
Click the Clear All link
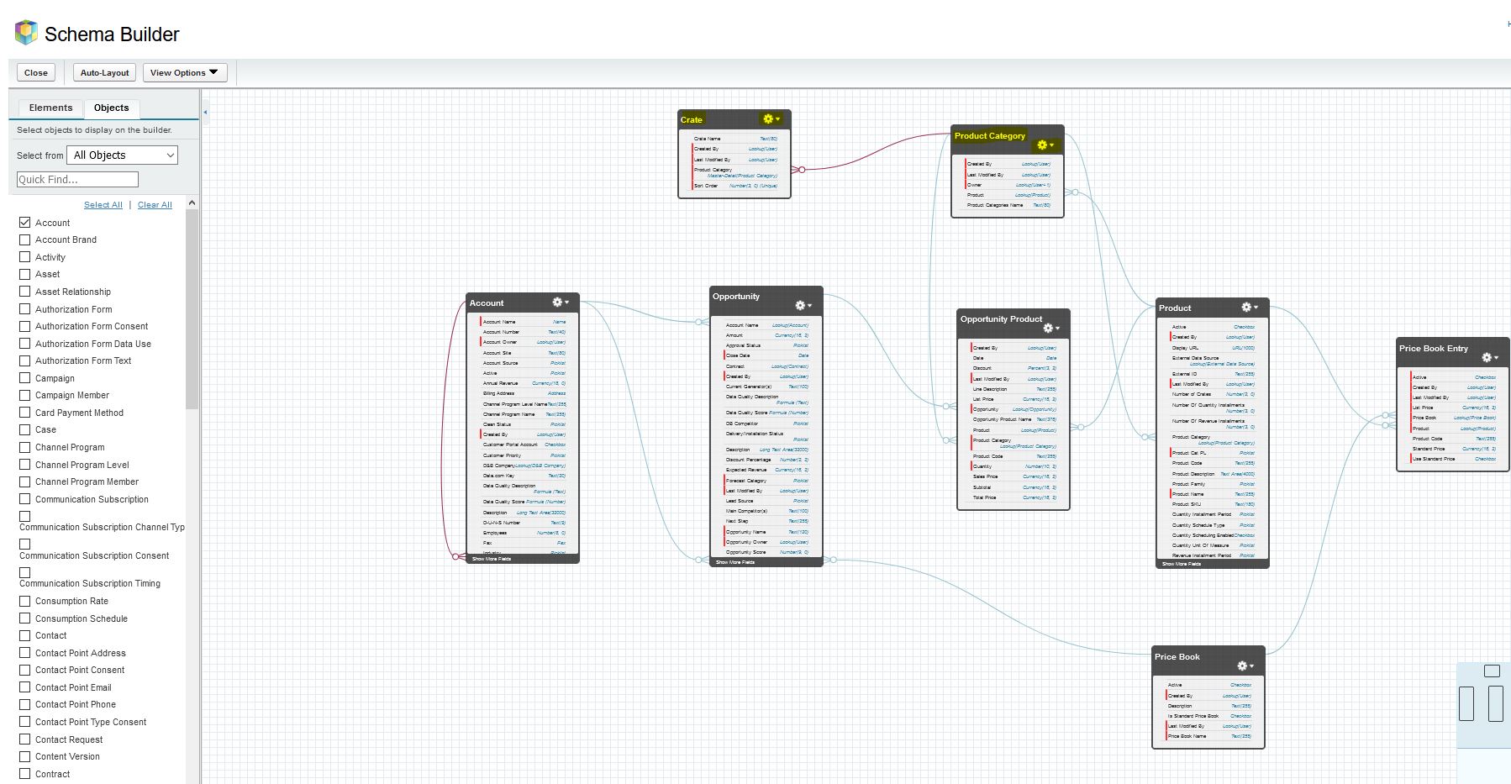point(155,205)
